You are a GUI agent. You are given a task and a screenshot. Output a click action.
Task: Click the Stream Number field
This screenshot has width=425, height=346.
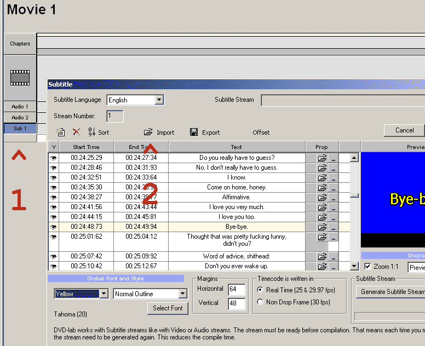[x=115, y=116]
